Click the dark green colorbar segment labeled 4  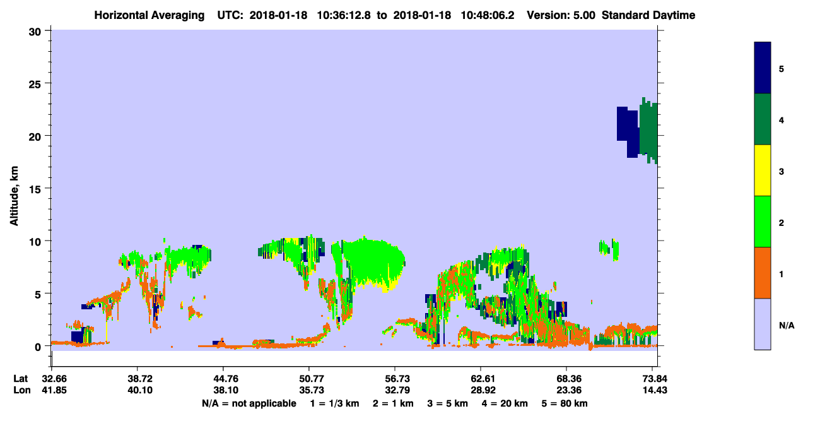763,119
